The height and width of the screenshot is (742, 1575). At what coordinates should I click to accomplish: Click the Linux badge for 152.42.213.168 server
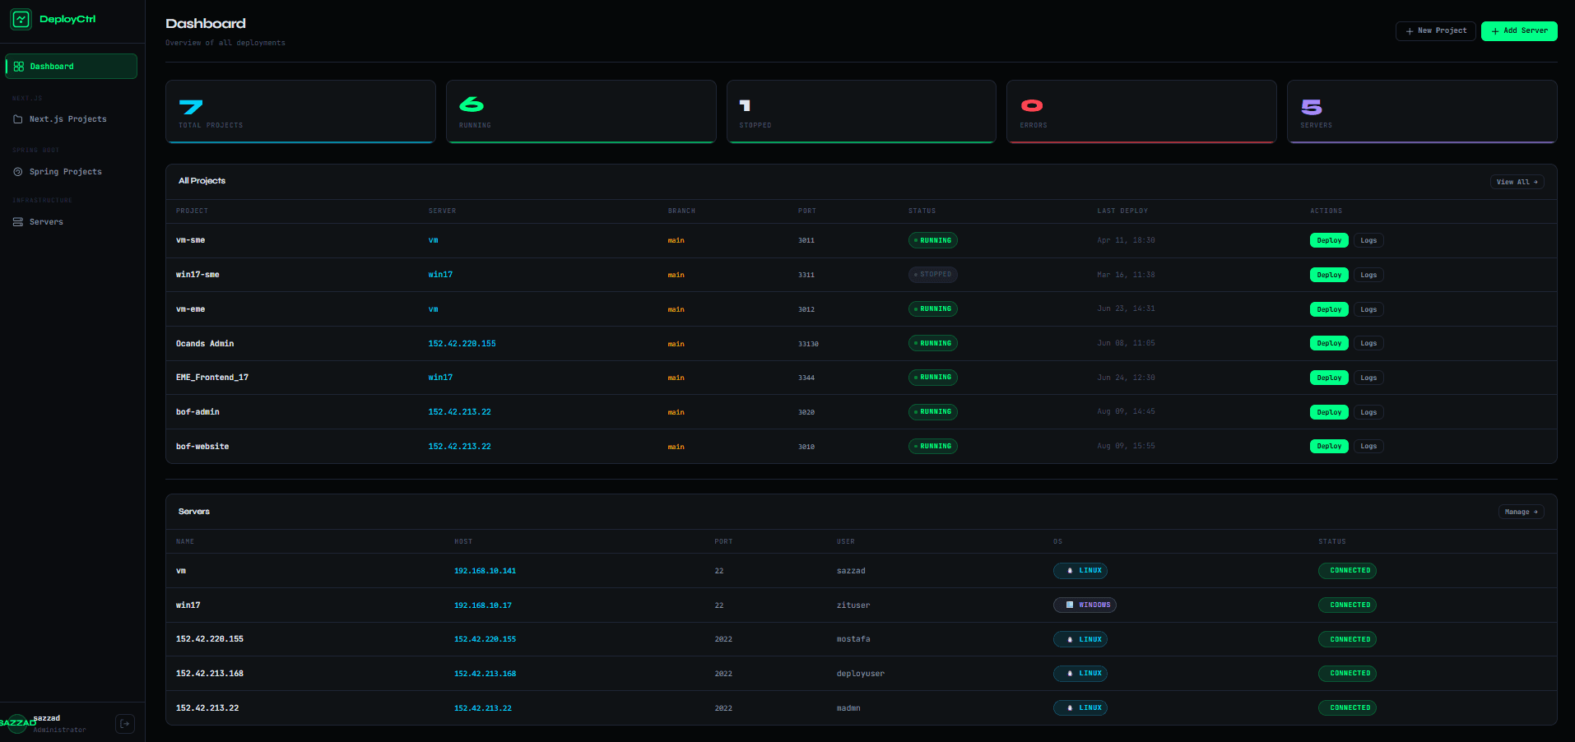(1080, 674)
